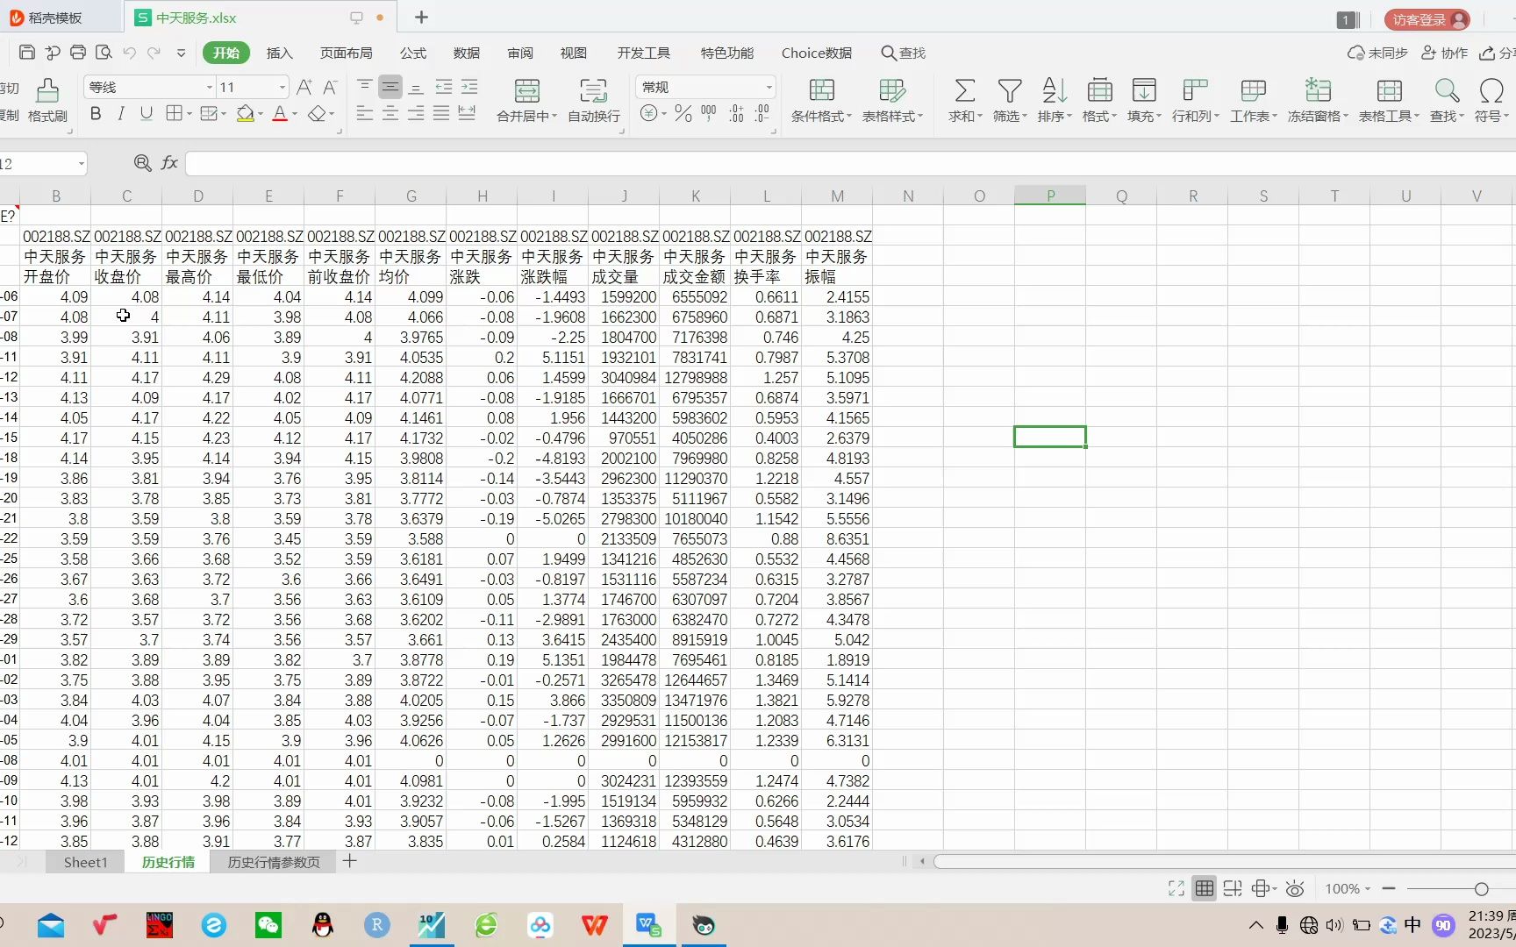Click the zoom magnifier beside formula bar
Screen dimensions: 1516x947
click(x=142, y=163)
